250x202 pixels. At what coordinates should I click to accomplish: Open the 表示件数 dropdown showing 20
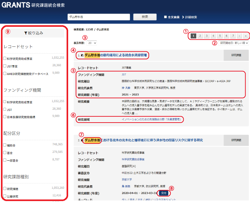(x=92, y=43)
